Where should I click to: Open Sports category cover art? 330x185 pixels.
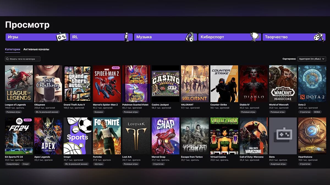tap(77, 136)
